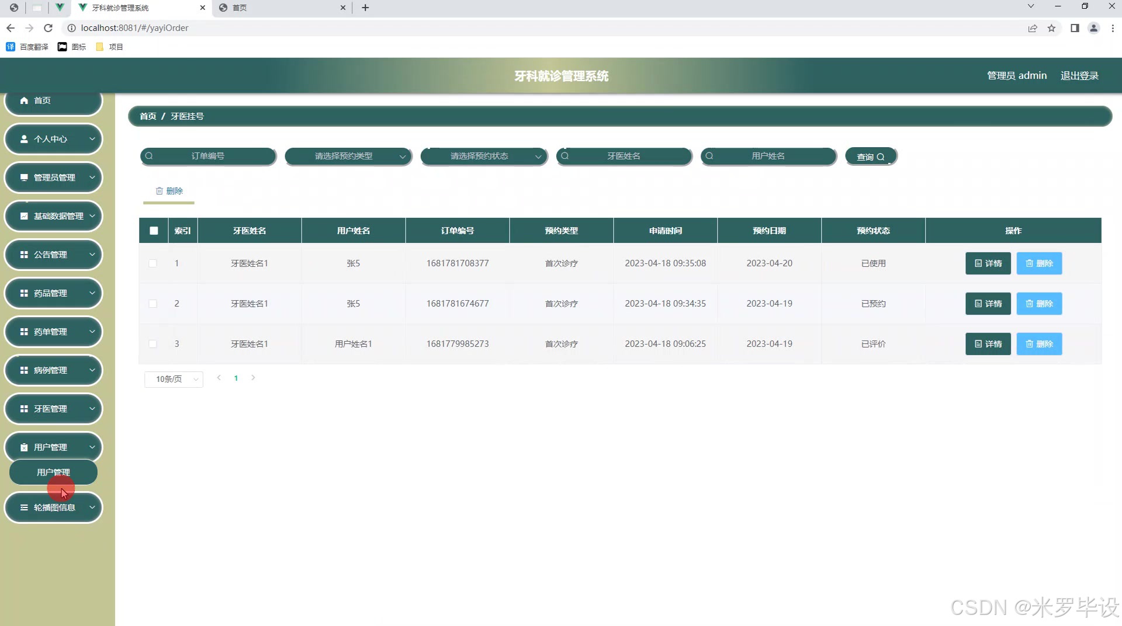Reload the page with refresh icon
The image size is (1122, 626).
pos(49,28)
